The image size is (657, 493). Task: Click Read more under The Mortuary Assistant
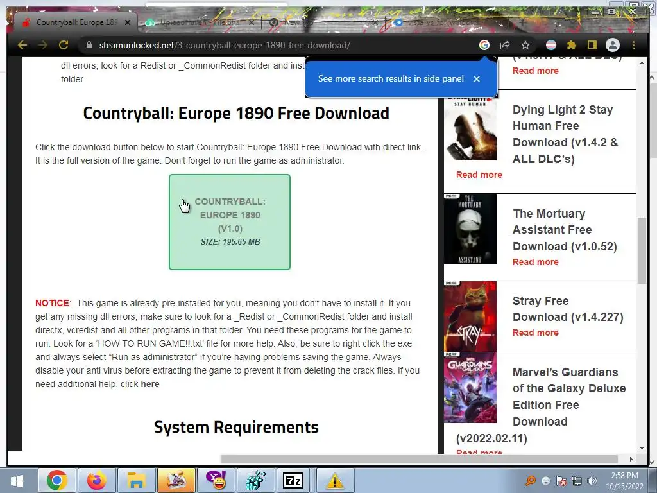(536, 262)
